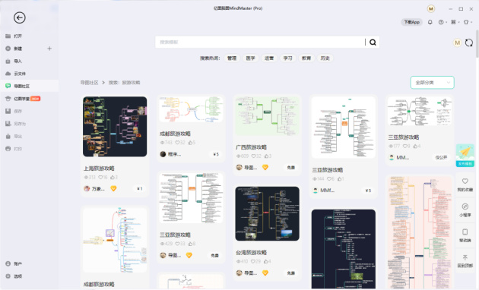Click the back-to-top arrow icon
479x290 pixels.
coord(465,260)
